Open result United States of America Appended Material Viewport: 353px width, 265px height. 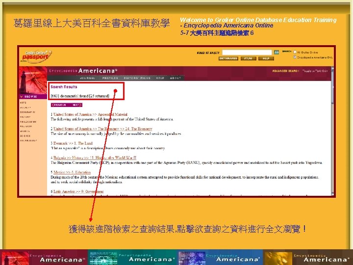90,114
